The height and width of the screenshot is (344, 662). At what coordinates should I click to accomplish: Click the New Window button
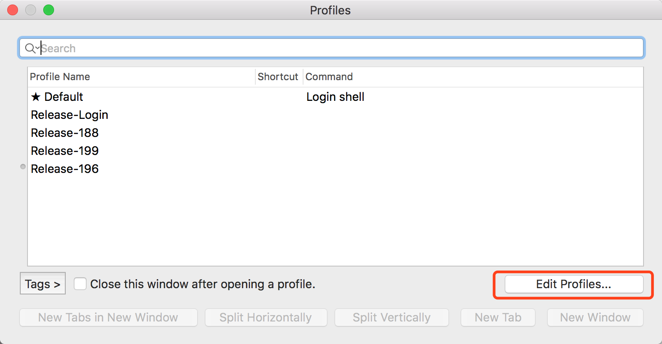(x=595, y=317)
